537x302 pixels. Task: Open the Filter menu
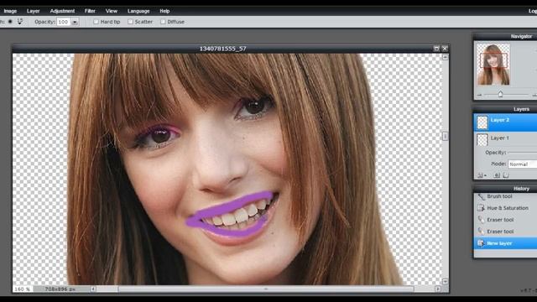(x=90, y=11)
